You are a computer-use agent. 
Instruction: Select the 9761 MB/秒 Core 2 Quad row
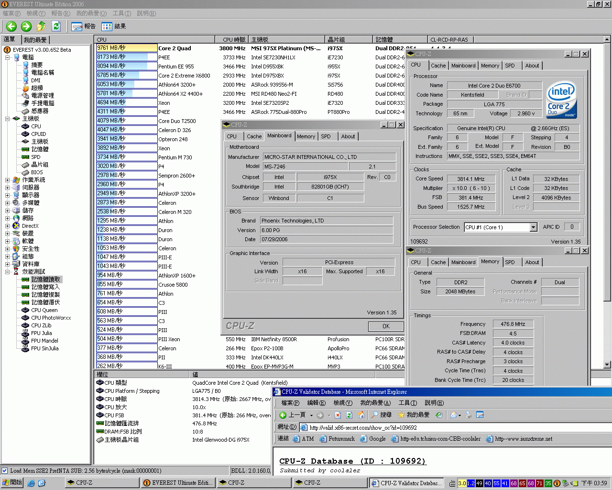[x=250, y=48]
